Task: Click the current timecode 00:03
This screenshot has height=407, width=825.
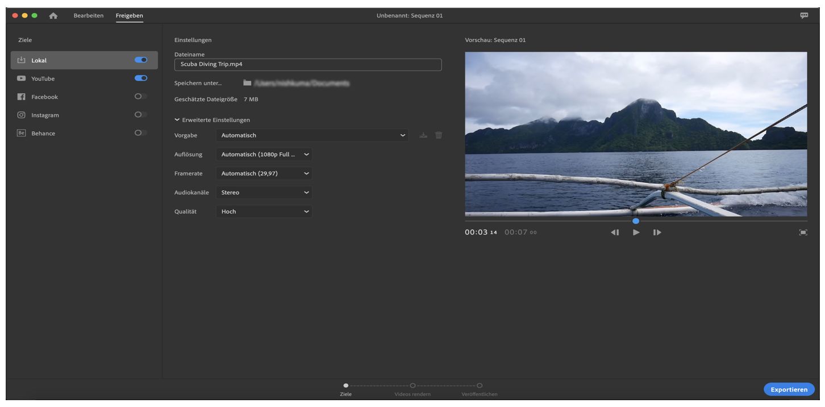Action: tap(481, 232)
